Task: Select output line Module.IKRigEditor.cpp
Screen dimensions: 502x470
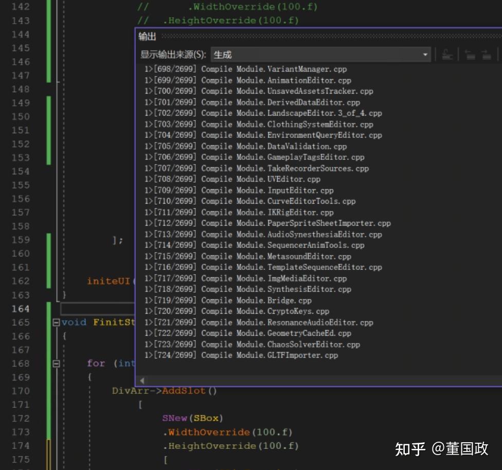Action: pos(239,213)
